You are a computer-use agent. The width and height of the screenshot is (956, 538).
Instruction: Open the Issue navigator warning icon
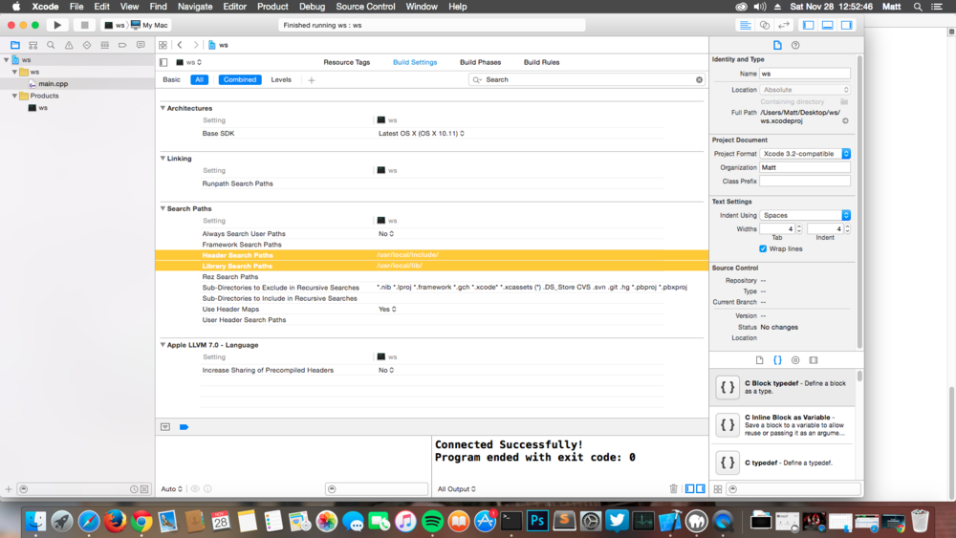click(69, 45)
